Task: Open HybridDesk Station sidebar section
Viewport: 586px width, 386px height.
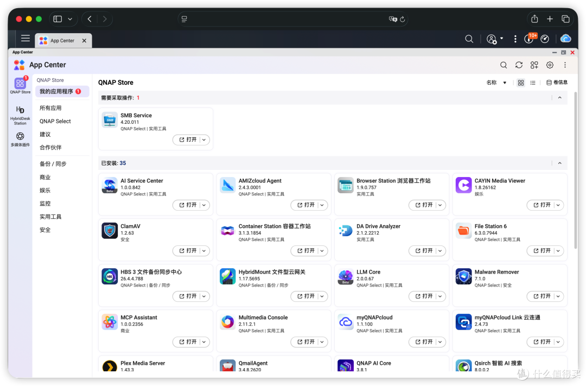Action: click(20, 115)
